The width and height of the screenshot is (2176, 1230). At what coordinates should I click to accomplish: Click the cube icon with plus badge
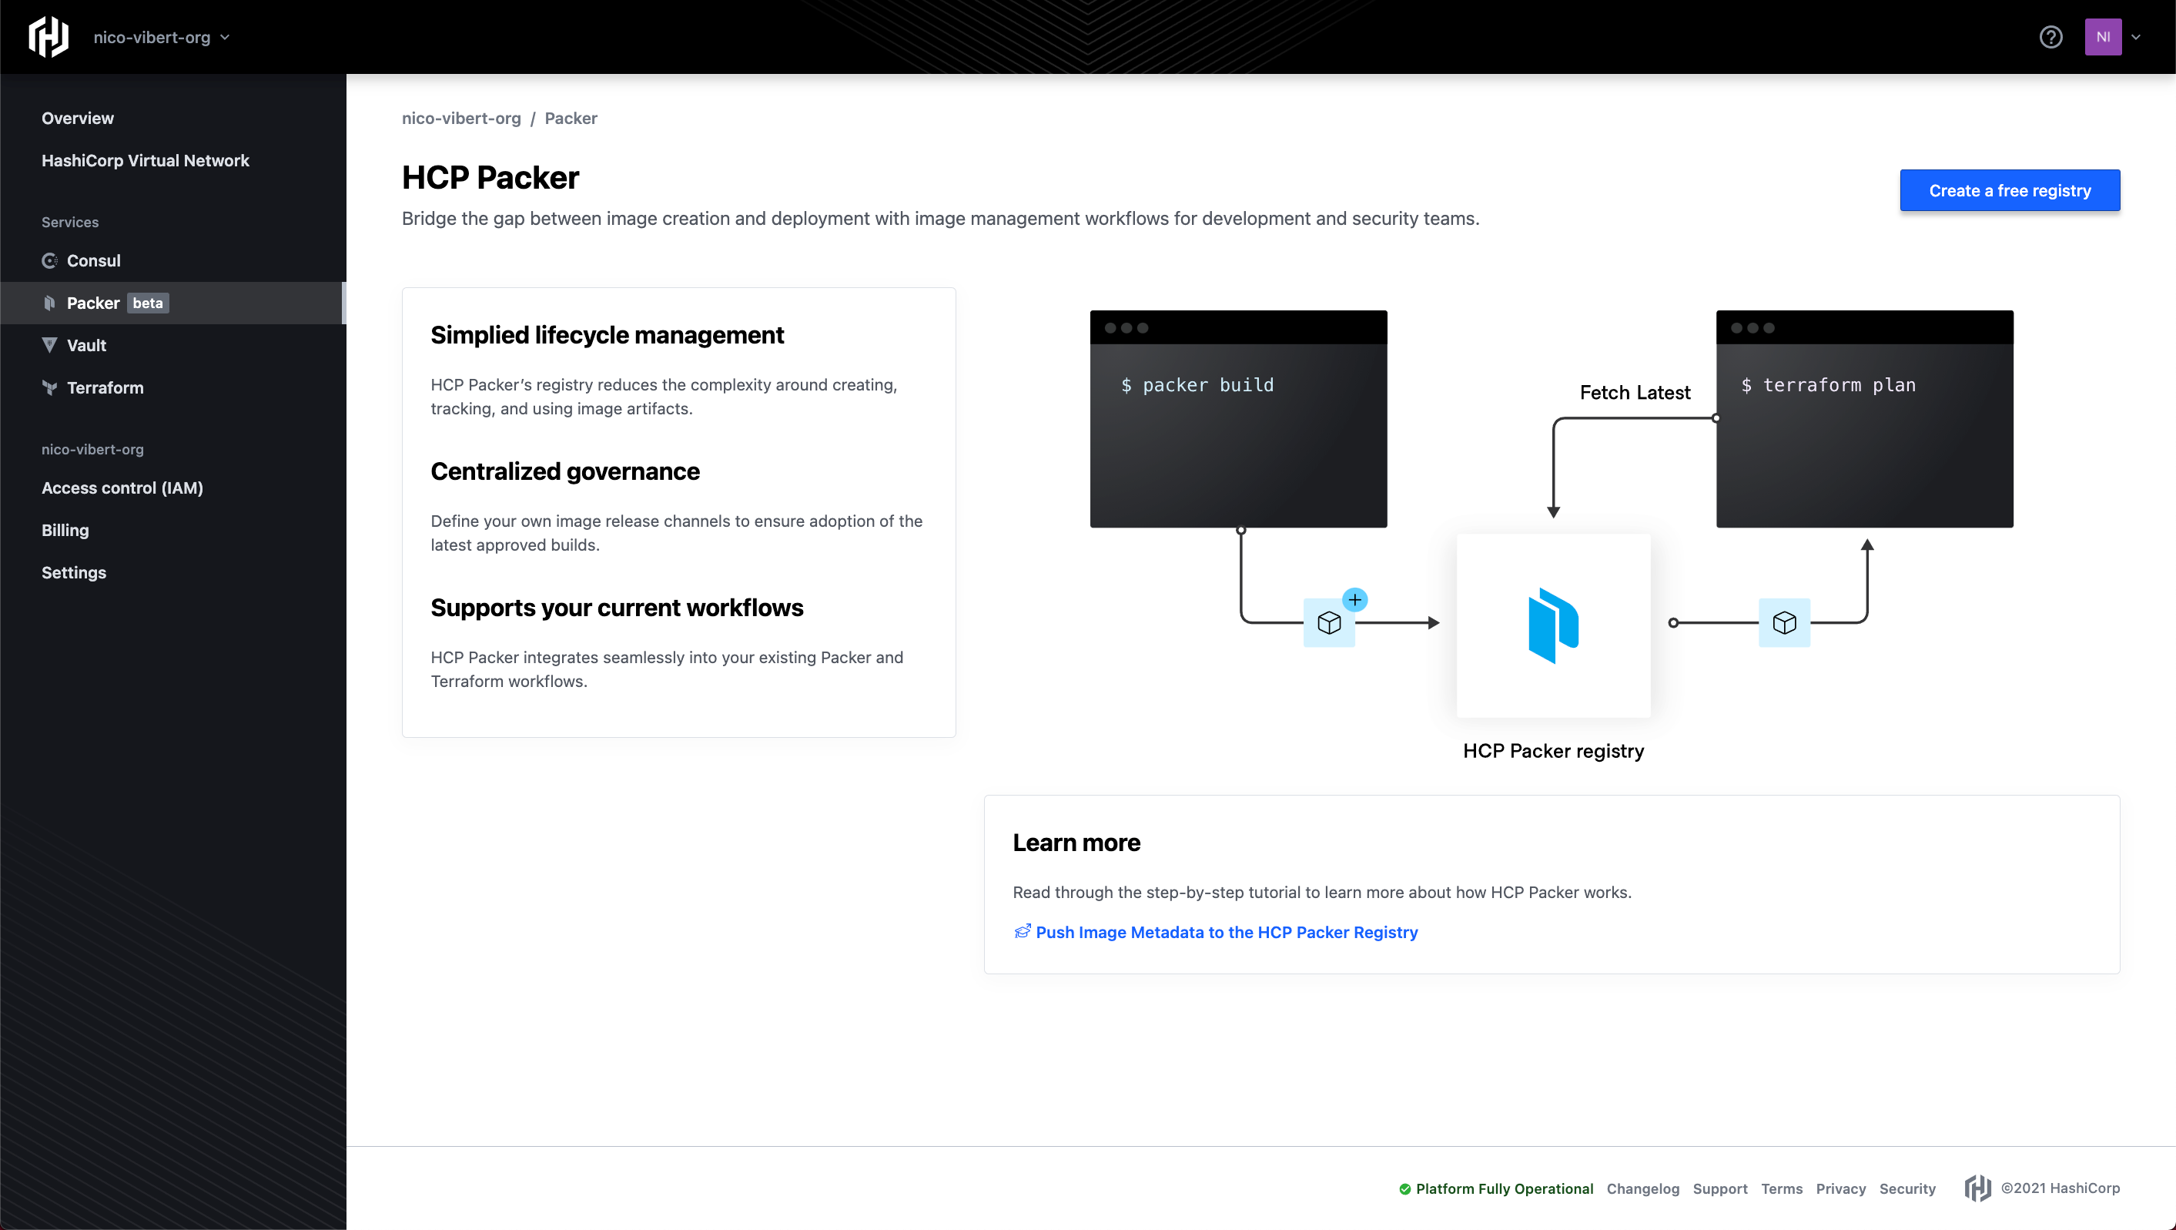coord(1330,622)
